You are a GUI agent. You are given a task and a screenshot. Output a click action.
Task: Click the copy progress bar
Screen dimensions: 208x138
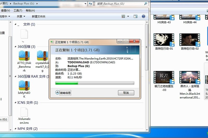[x=95, y=83]
